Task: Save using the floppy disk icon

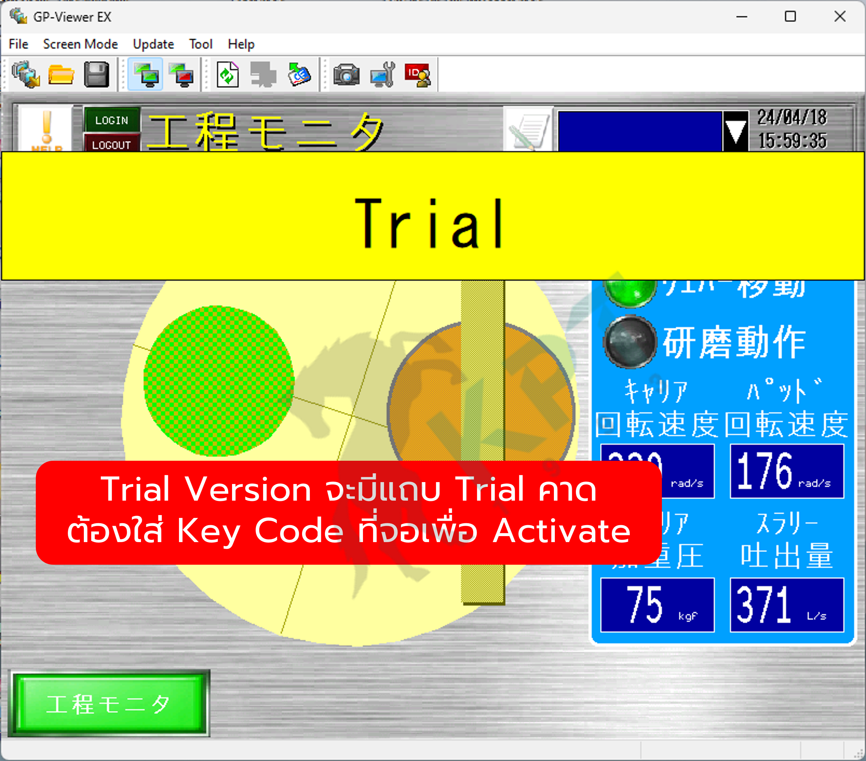Action: [x=97, y=74]
